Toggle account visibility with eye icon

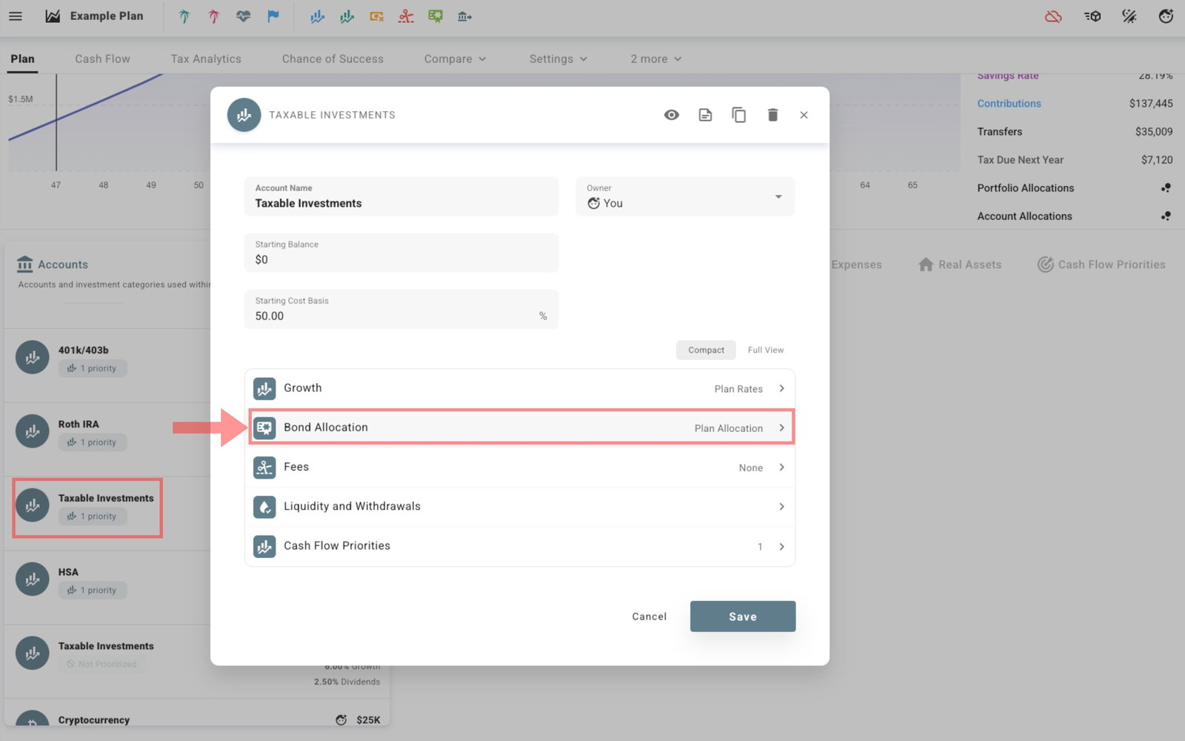671,115
